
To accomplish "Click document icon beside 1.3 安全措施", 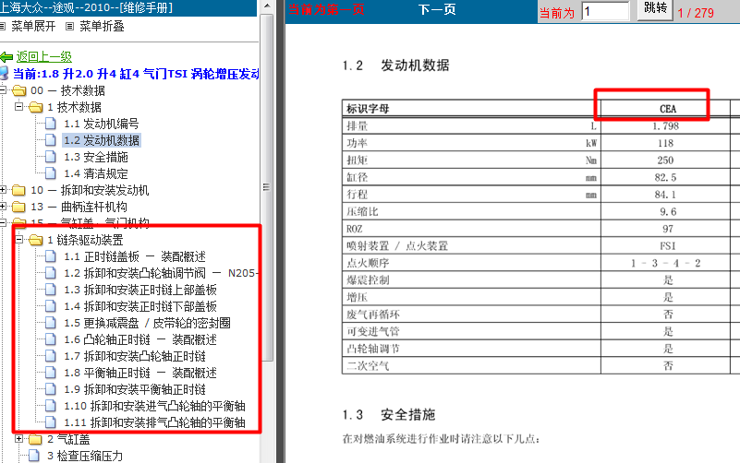I will point(51,157).
